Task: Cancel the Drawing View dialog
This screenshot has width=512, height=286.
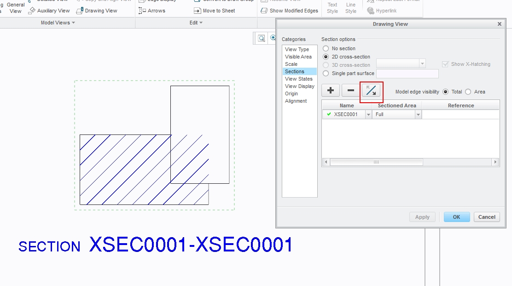Action: point(487,217)
